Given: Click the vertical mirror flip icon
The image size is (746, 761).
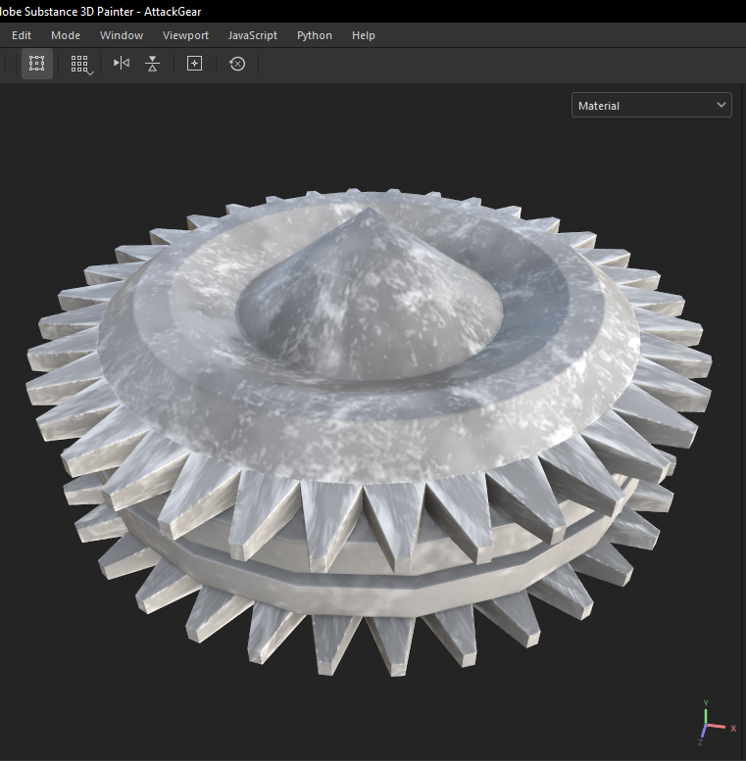Looking at the screenshot, I should coord(152,64).
